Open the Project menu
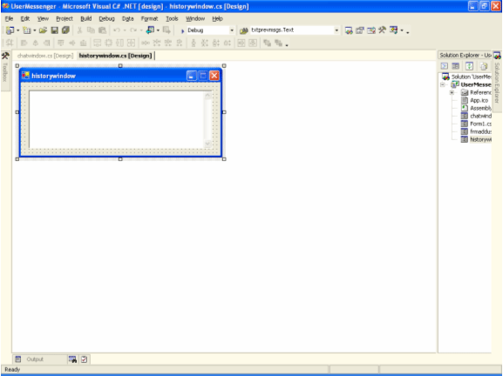503x376 pixels. [65, 18]
